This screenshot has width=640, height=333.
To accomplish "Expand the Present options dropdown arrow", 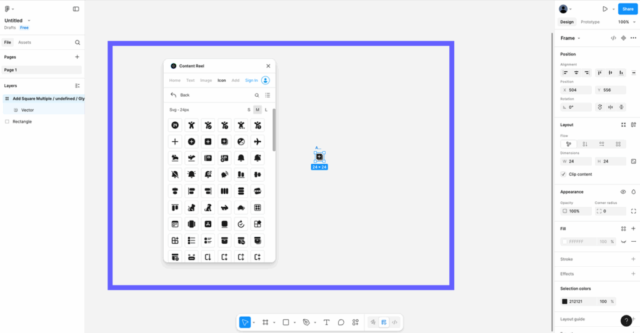I will click(x=613, y=9).
